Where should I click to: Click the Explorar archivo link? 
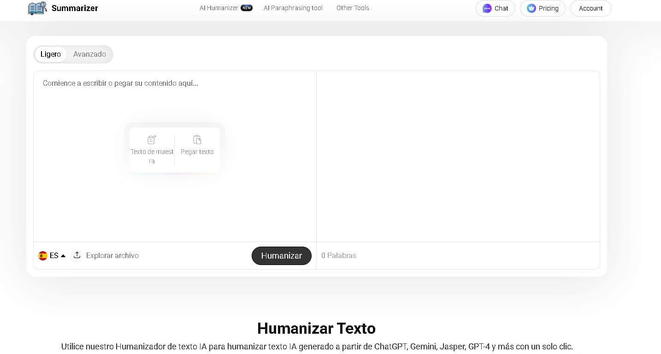pyautogui.click(x=112, y=255)
